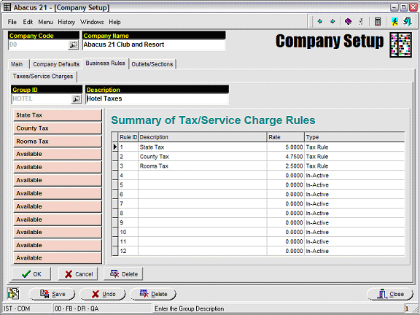Click the back arrow toolbar icon

click(x=320, y=21)
